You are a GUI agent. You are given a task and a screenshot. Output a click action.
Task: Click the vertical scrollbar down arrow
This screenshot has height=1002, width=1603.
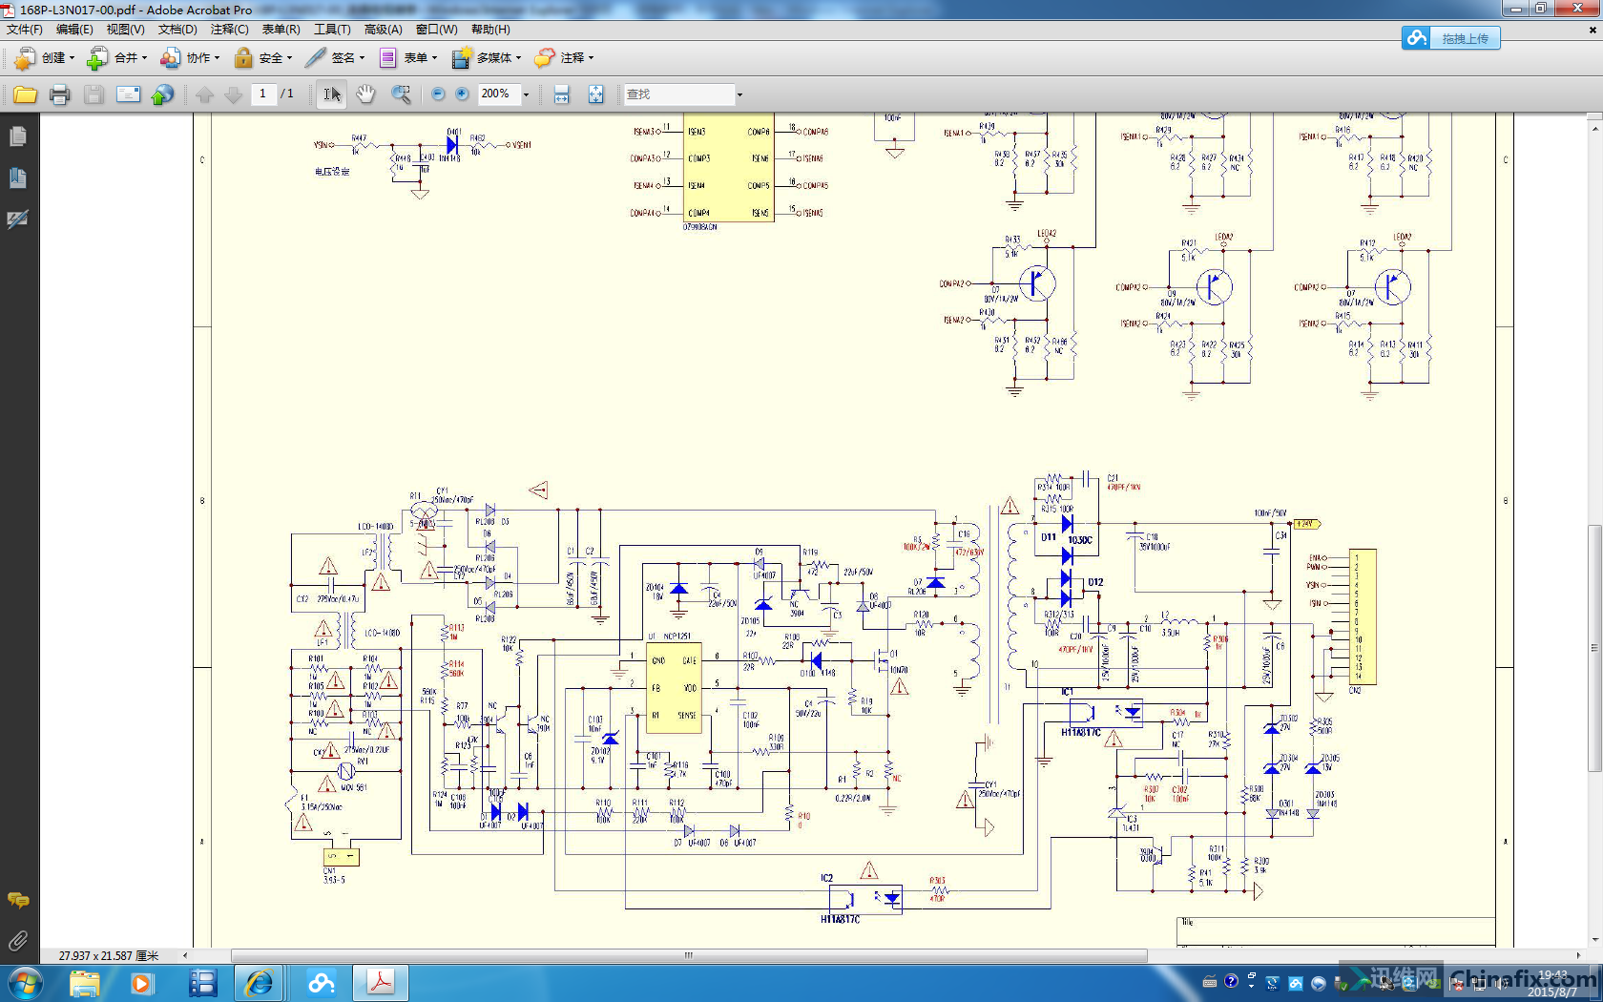pos(1594,941)
